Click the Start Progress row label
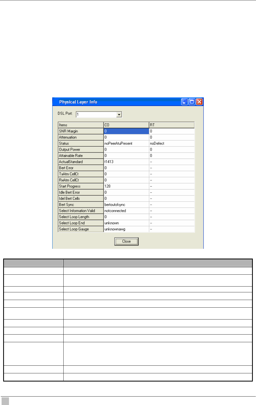The height and width of the screenshot is (405, 256). 81,186
